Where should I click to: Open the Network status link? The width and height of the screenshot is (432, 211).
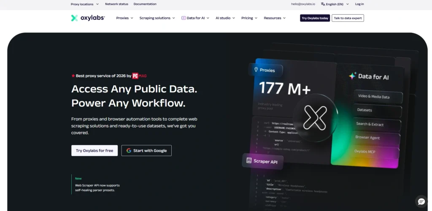click(x=116, y=4)
